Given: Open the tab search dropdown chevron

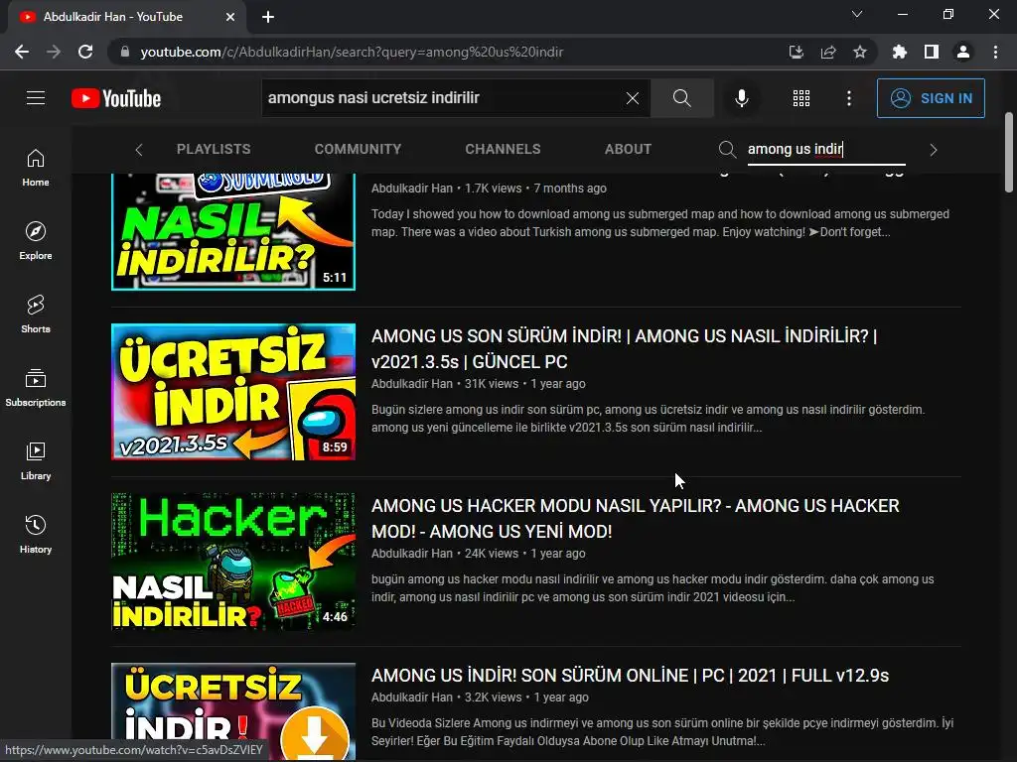Looking at the screenshot, I should tap(857, 14).
